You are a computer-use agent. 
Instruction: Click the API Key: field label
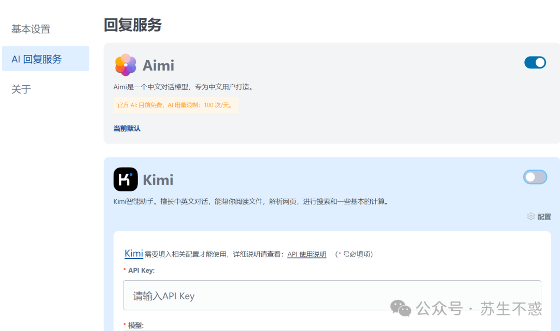tap(142, 271)
